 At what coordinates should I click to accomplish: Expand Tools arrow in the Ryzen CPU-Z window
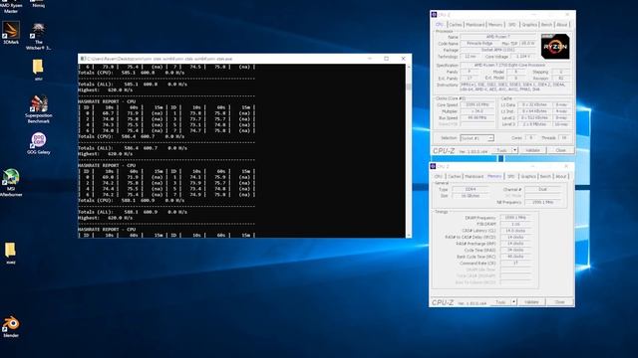tap(514, 150)
